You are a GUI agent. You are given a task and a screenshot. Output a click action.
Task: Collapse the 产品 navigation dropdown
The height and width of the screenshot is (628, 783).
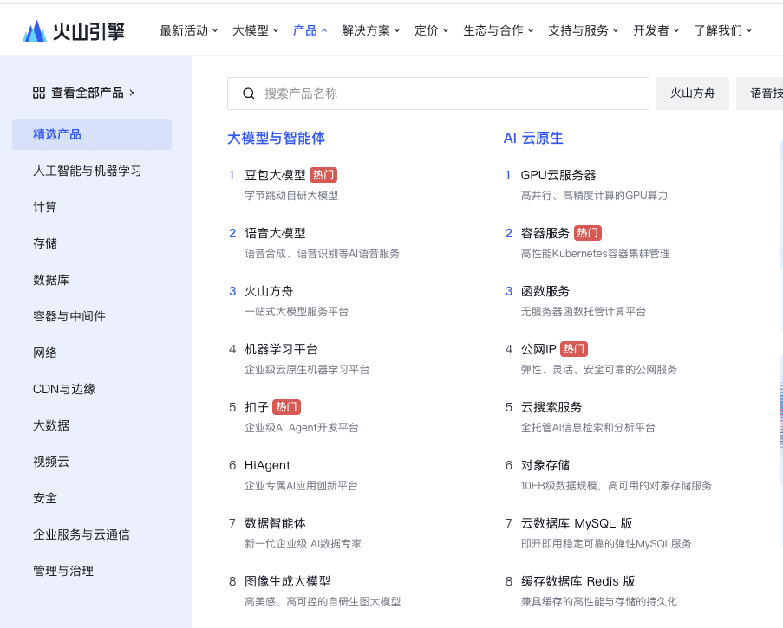pos(310,30)
